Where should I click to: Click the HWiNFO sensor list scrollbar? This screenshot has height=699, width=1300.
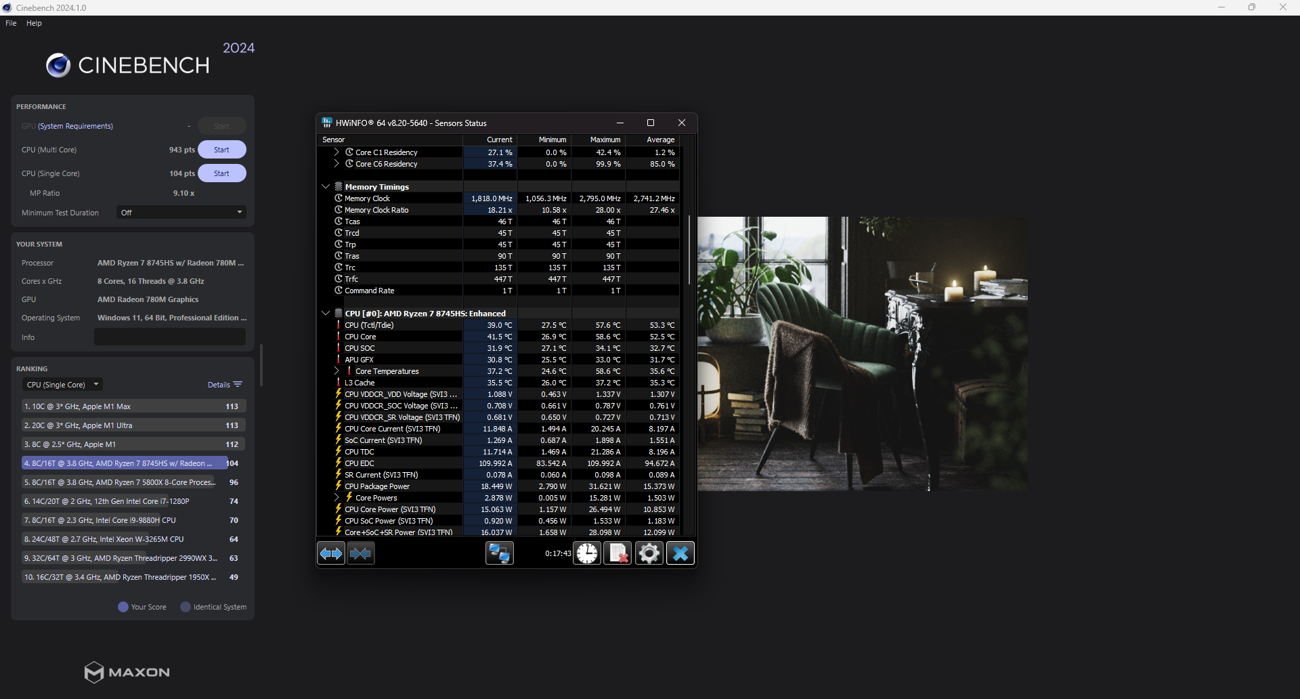(x=689, y=251)
